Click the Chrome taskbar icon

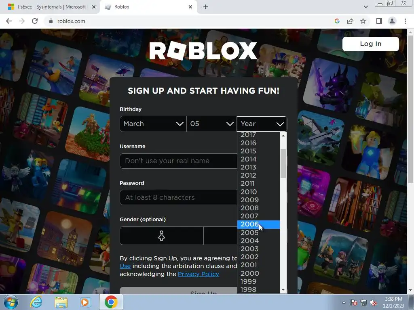(x=111, y=302)
